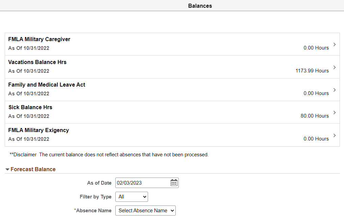The height and width of the screenshot is (220, 344).
Task: Open the Vacations Balance Hrs title
Action: (x=37, y=62)
